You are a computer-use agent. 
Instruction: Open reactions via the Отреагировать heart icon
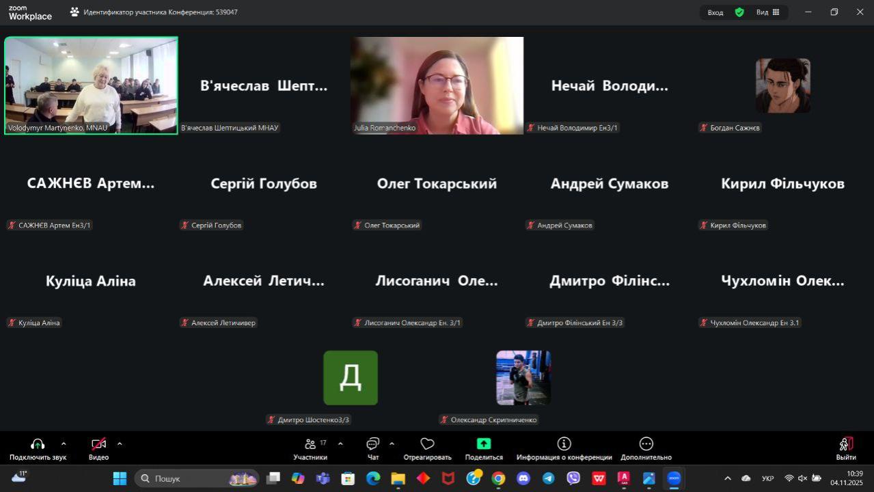tap(427, 443)
